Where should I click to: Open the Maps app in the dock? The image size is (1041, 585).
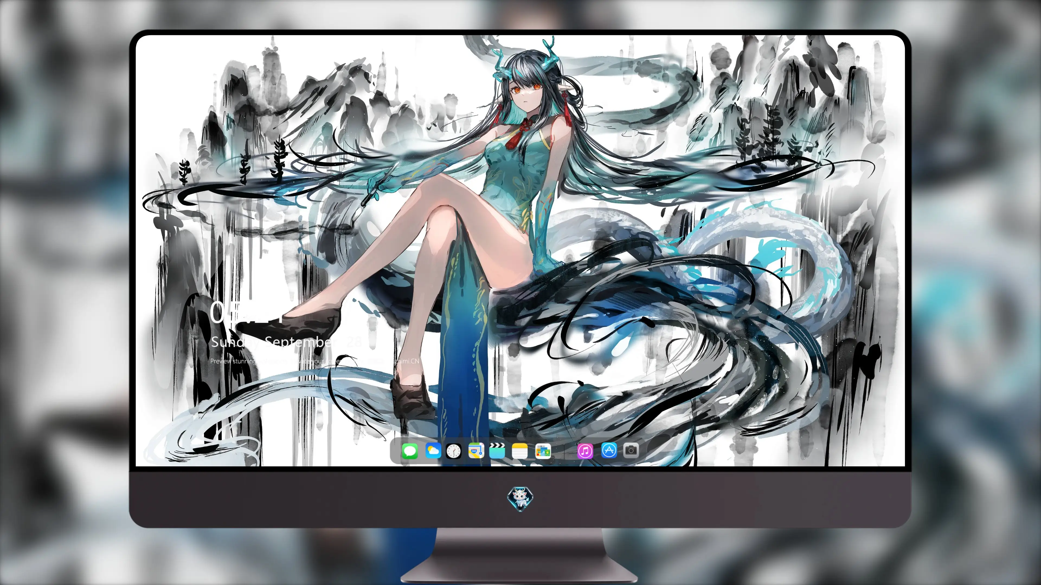(x=476, y=451)
